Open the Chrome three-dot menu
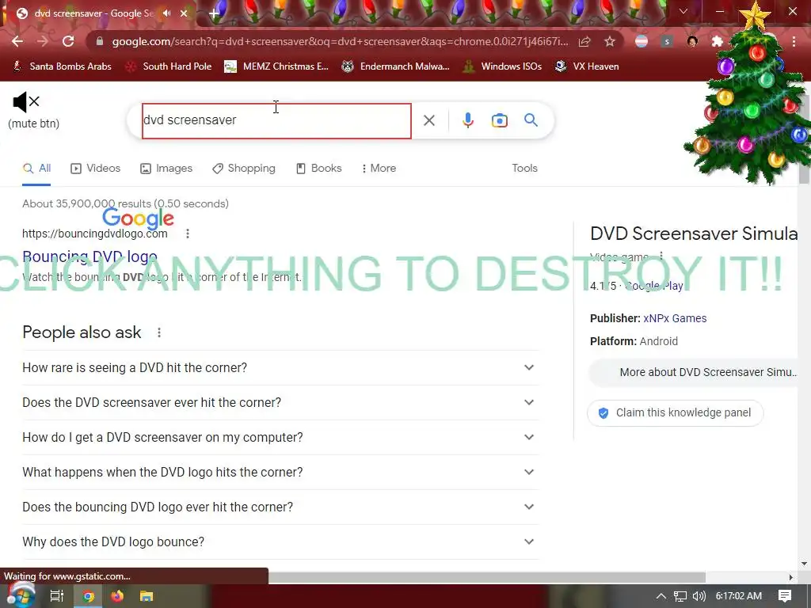811x608 pixels. (794, 41)
